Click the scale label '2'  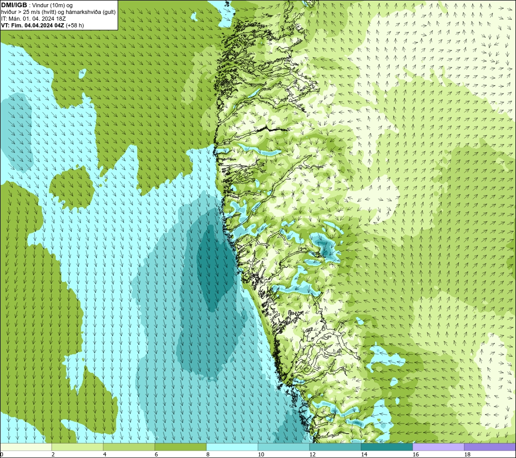pos(53,455)
